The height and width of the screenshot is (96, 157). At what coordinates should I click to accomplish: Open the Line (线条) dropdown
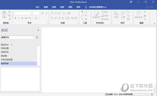pyautogui.click(x=105, y=16)
